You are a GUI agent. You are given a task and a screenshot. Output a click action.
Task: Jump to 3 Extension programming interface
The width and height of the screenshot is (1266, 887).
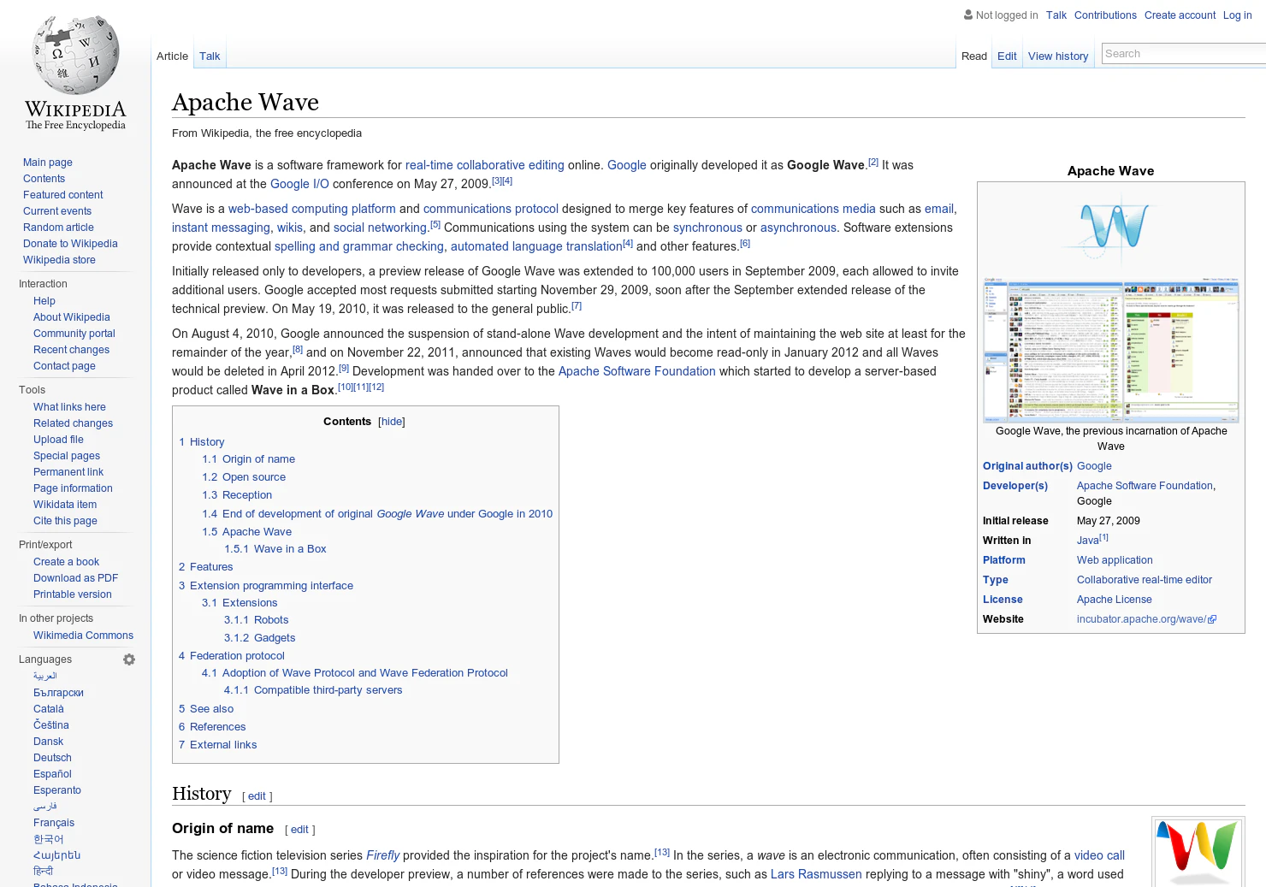pos(266,586)
